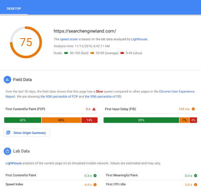The width and height of the screenshot is (201, 189).
Task: Click the red 14% FCP bar segment
Action: click(x=89, y=120)
